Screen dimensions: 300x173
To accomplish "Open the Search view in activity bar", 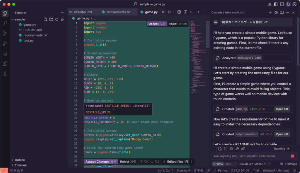I will (x=5, y=23).
